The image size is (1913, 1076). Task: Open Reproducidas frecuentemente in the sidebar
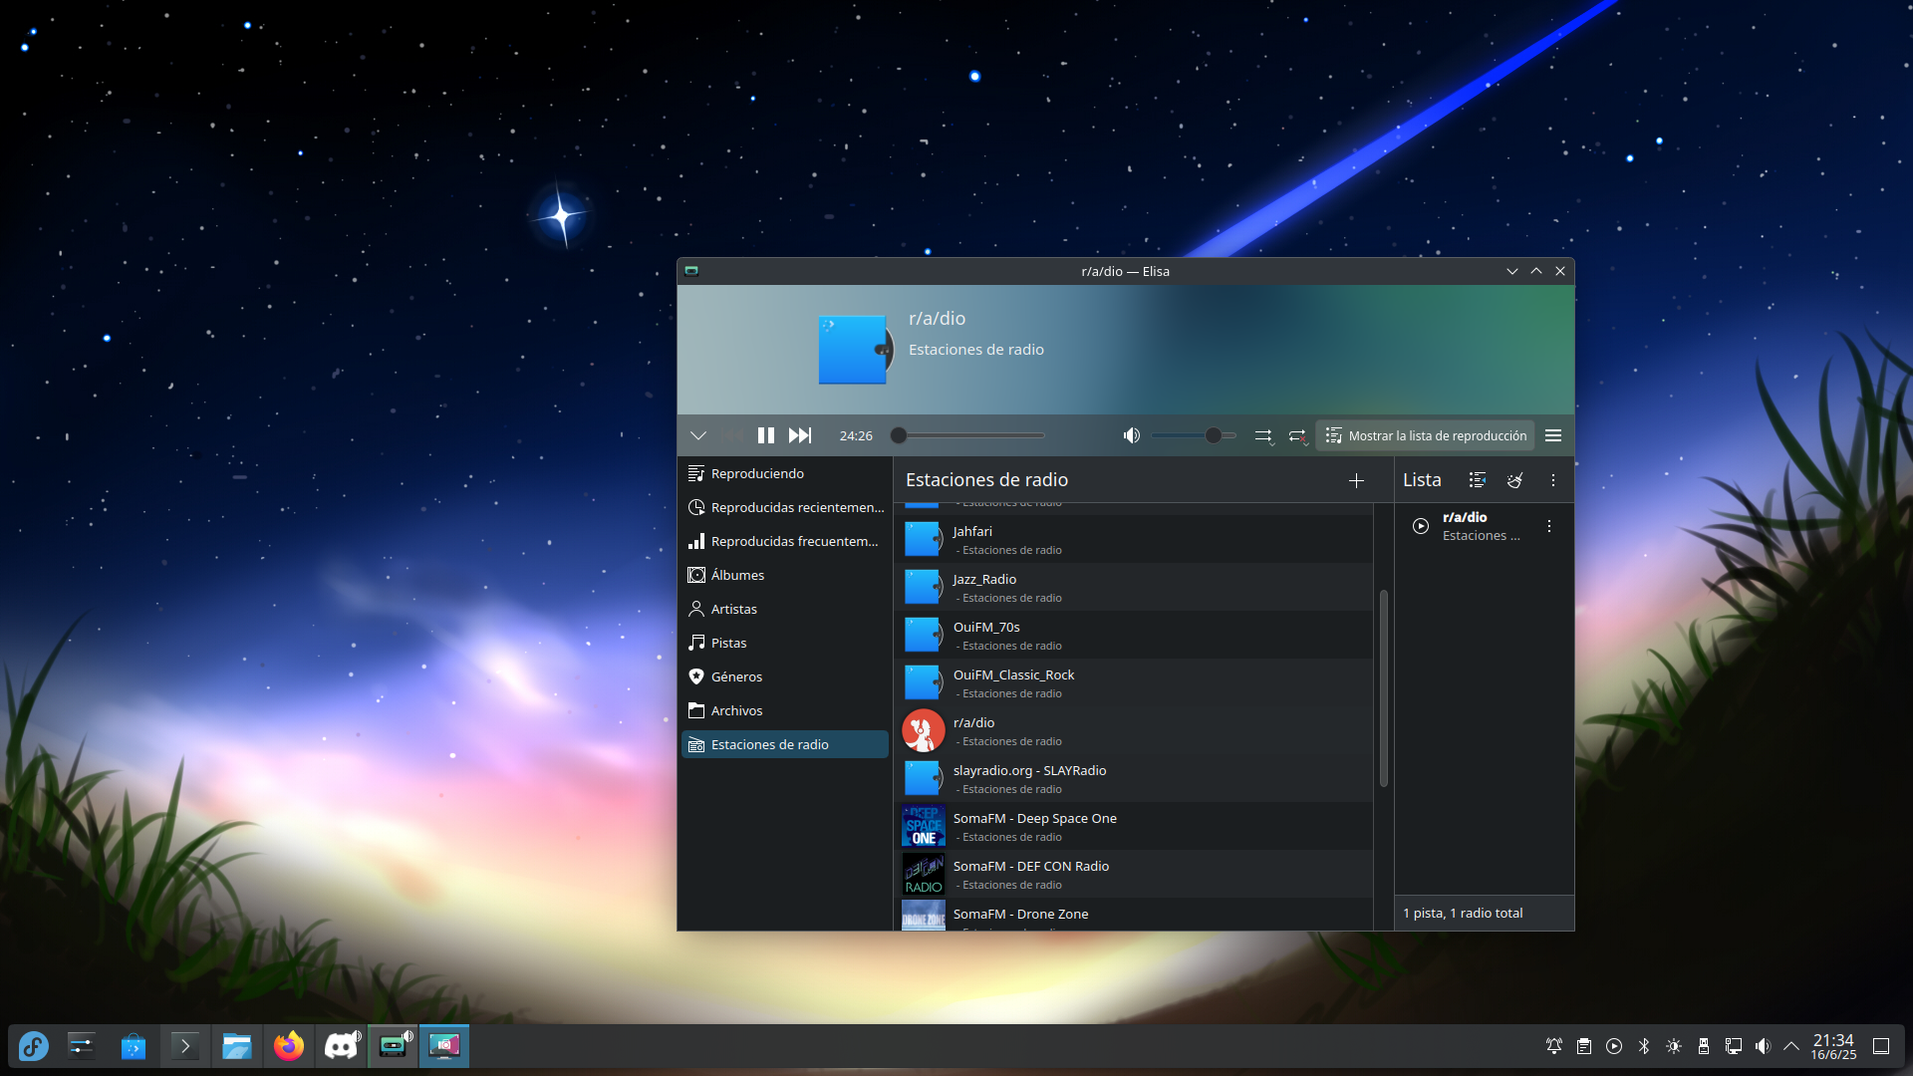tap(785, 541)
